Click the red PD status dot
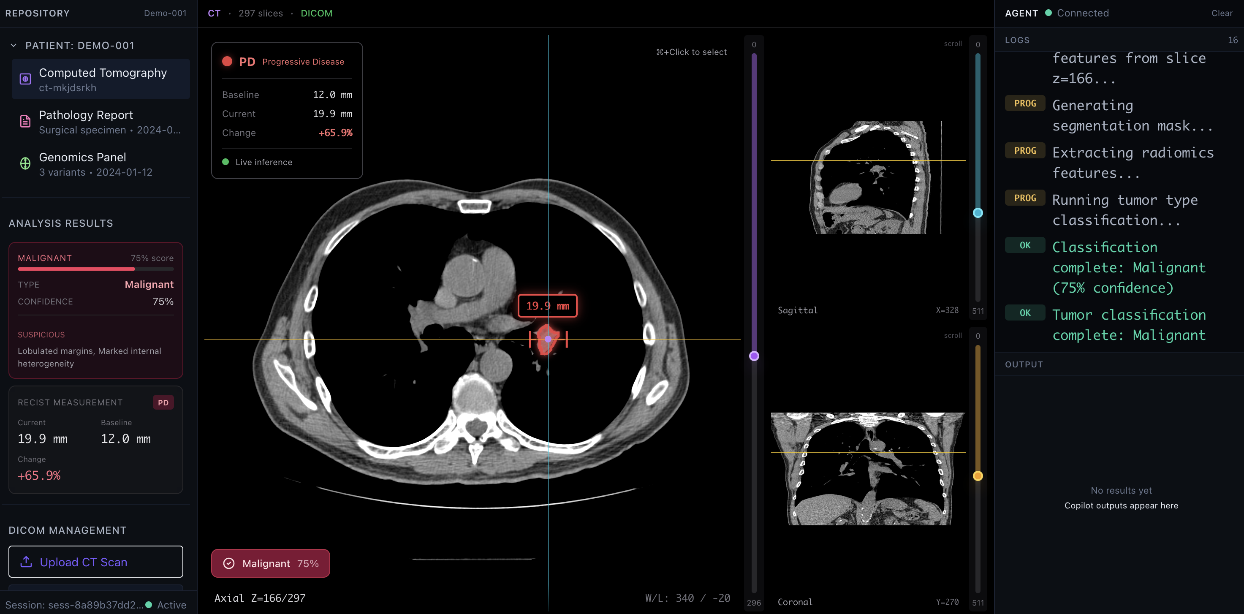This screenshot has width=1244, height=614. click(x=227, y=61)
